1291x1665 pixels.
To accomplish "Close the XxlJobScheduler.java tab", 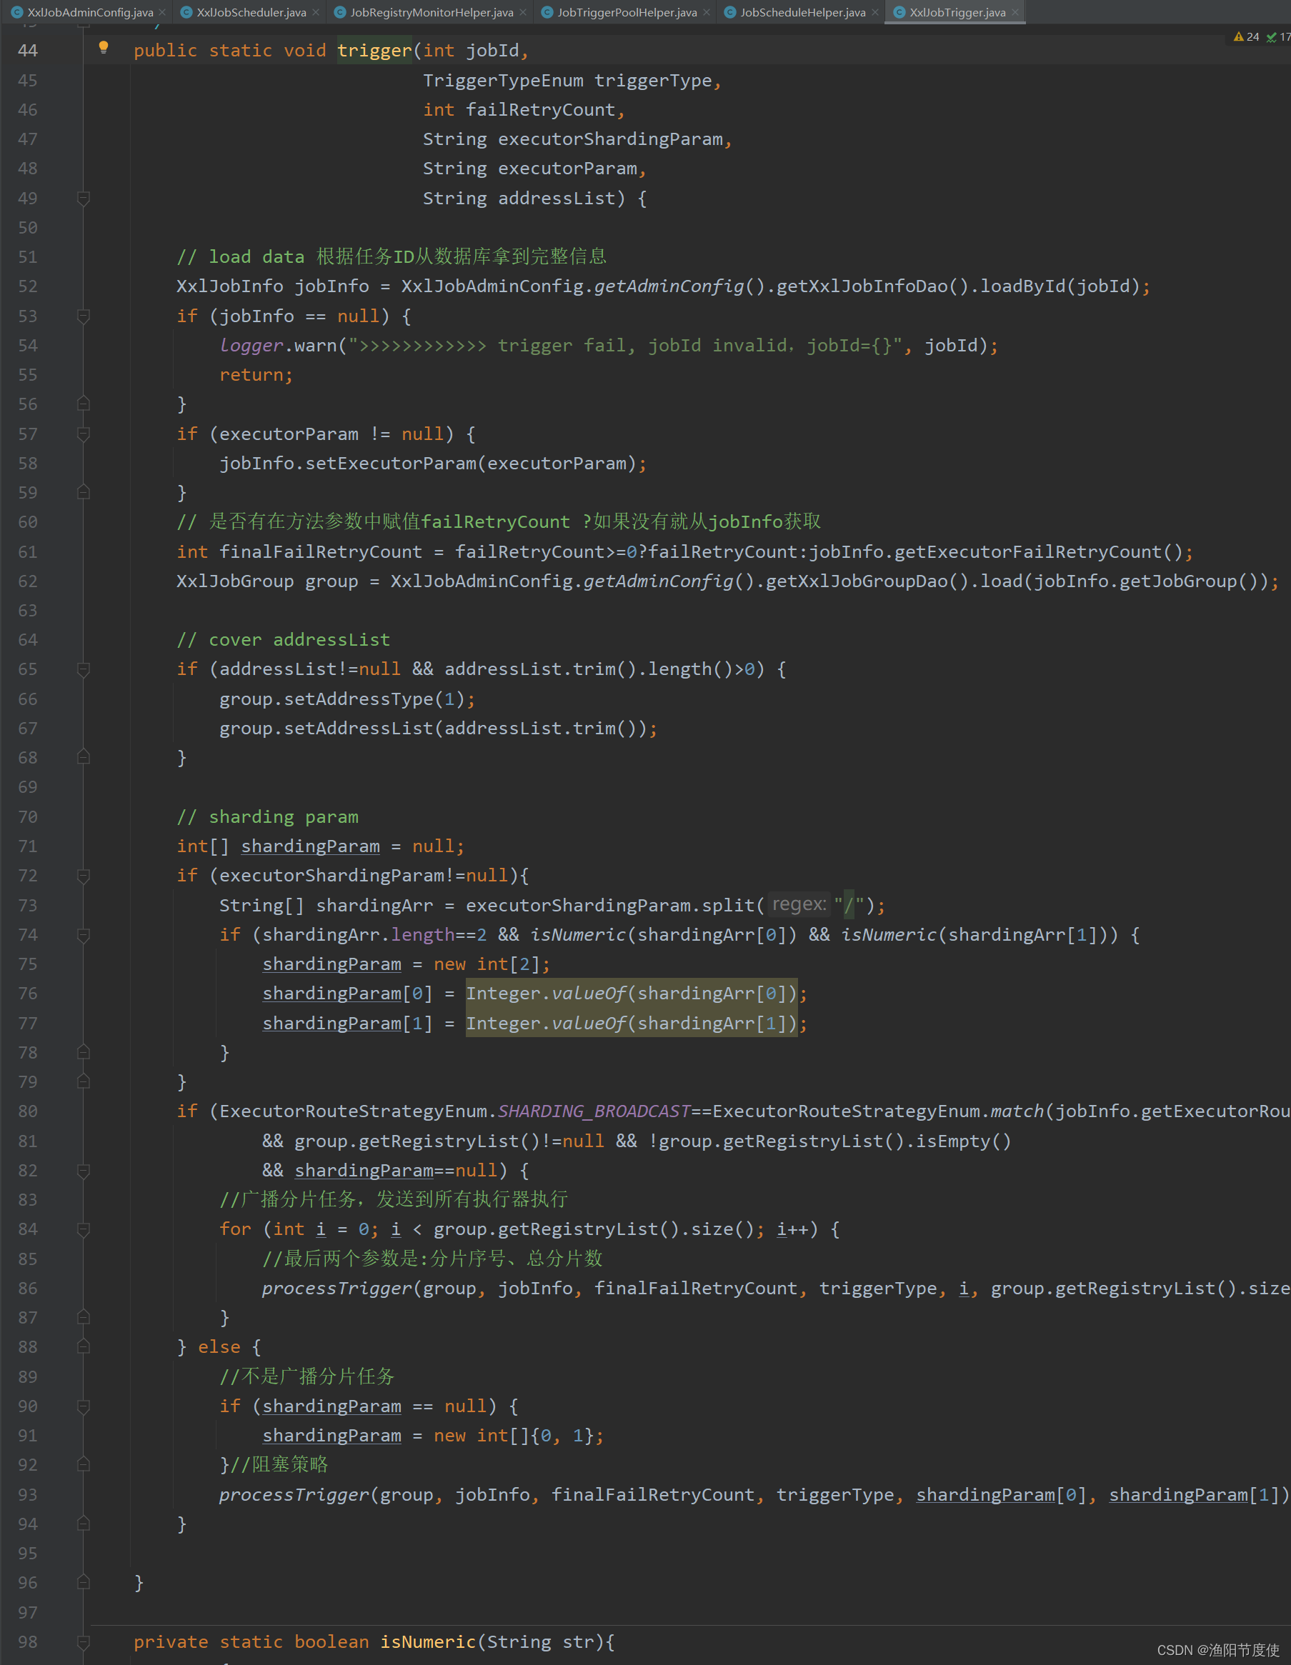I will (x=316, y=12).
